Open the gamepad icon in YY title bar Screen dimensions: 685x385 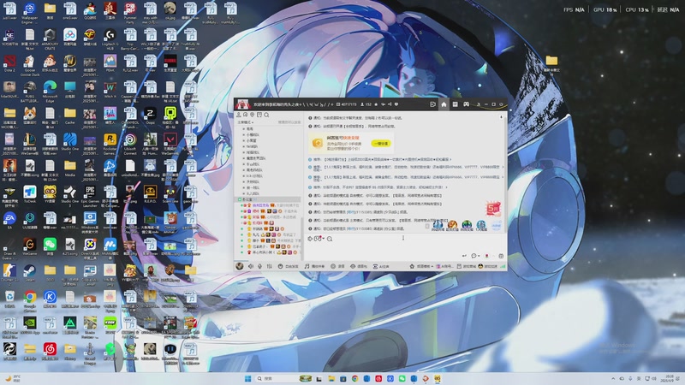pyautogui.click(x=466, y=104)
